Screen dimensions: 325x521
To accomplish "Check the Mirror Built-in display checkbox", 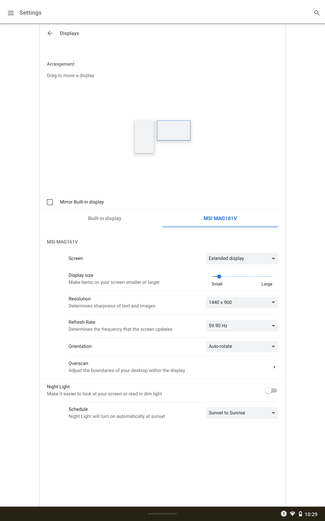I will 50,202.
